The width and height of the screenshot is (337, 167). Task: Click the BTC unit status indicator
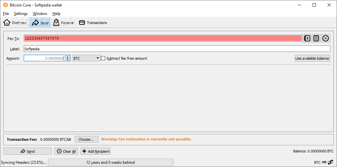(317, 162)
